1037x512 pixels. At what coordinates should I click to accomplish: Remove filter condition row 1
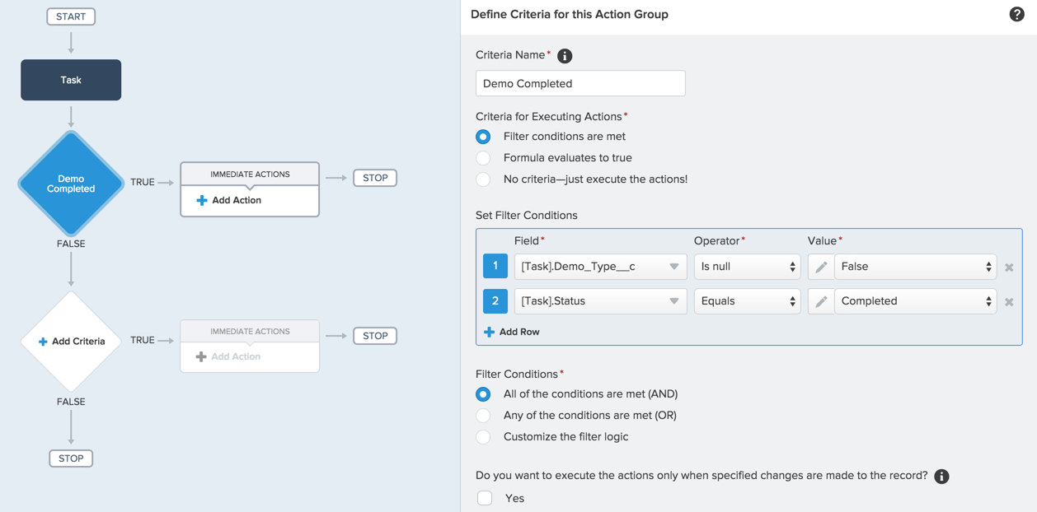(1009, 268)
